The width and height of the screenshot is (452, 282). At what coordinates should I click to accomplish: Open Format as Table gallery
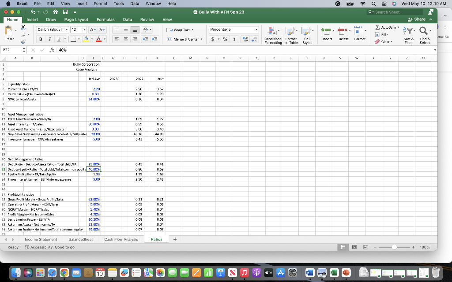tap(291, 35)
